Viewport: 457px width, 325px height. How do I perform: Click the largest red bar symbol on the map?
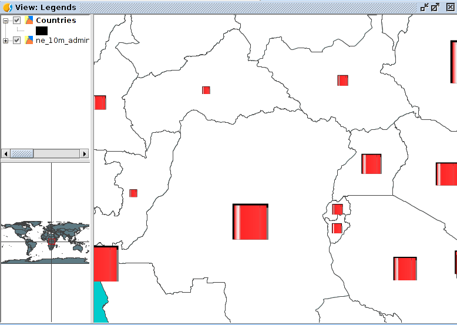251,222
